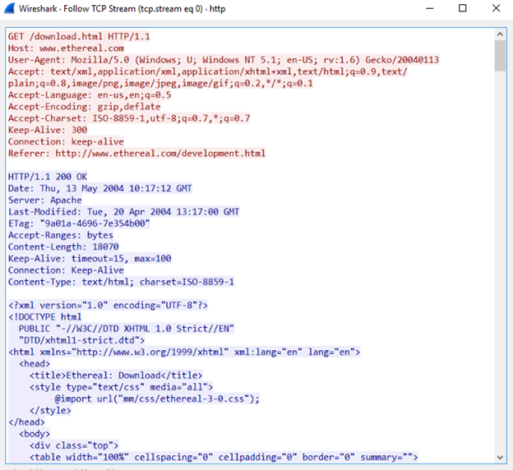Click the <div class="top"> line

tap(74, 445)
